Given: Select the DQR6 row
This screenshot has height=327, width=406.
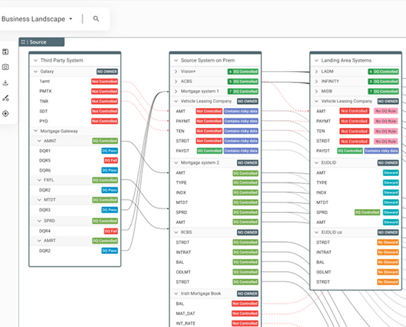Looking at the screenshot, I should point(75,170).
